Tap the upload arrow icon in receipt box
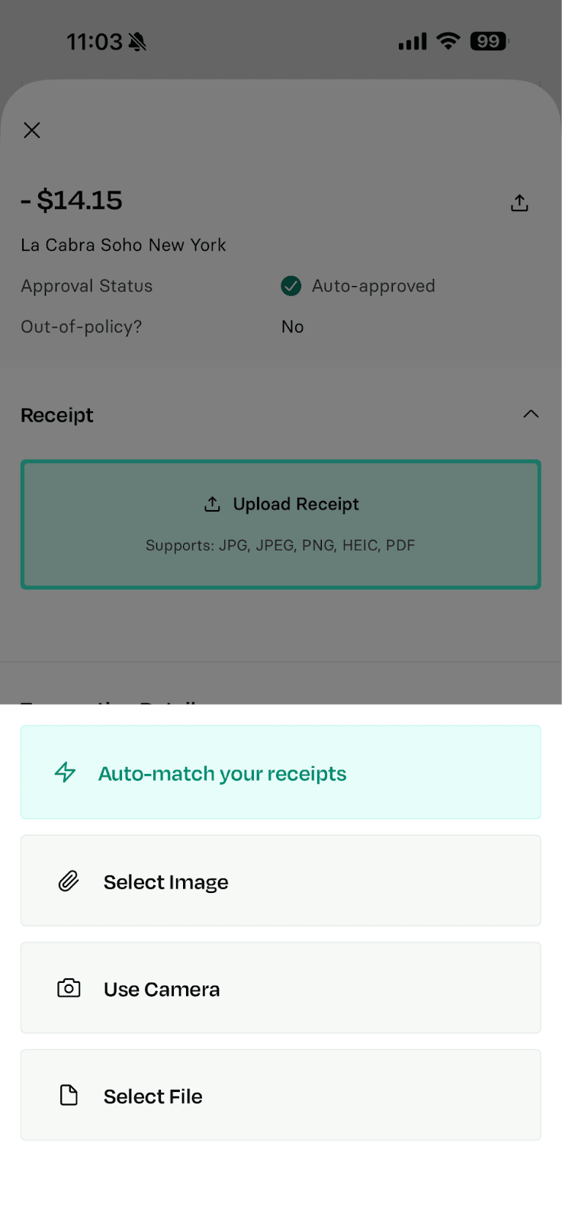The width and height of the screenshot is (562, 1220). (x=212, y=504)
